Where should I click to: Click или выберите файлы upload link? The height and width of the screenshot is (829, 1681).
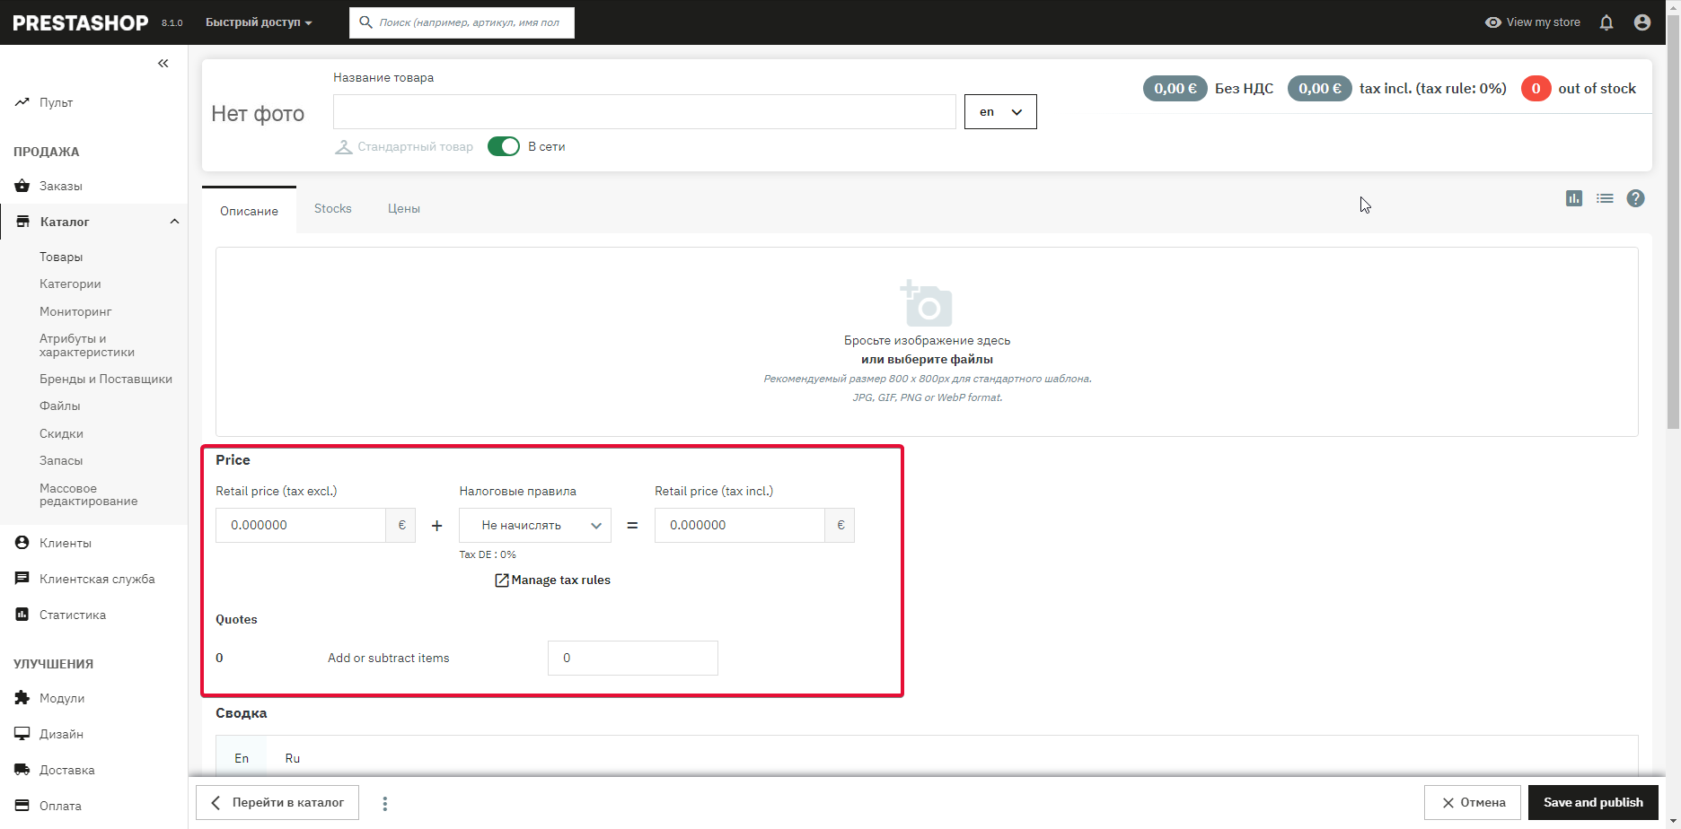pos(927,359)
